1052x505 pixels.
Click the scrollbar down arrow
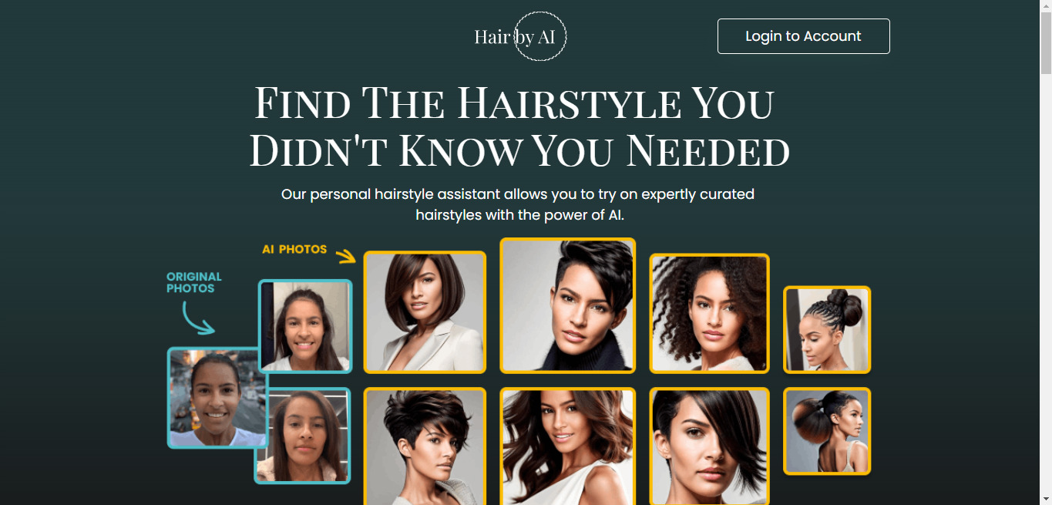click(x=1046, y=499)
